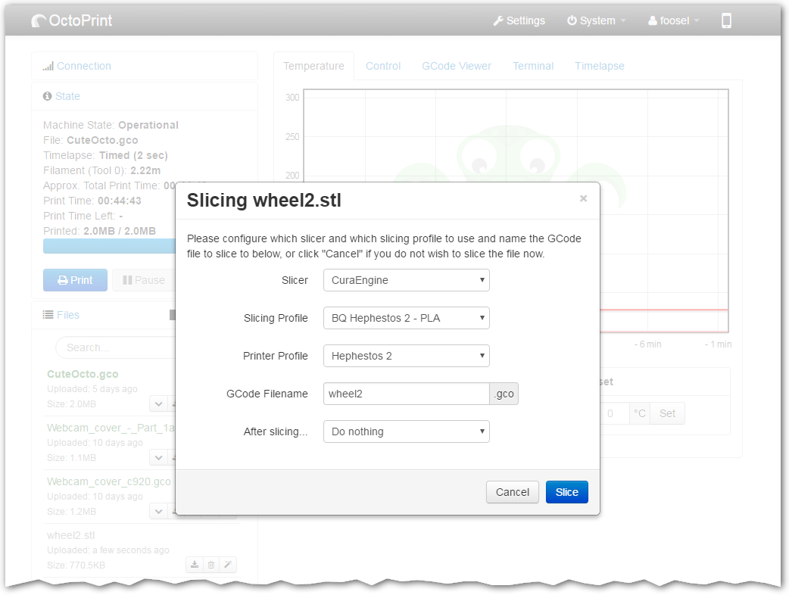The width and height of the screenshot is (789, 595).
Task: Click the download icon for wheel2.stl
Action: pos(195,564)
